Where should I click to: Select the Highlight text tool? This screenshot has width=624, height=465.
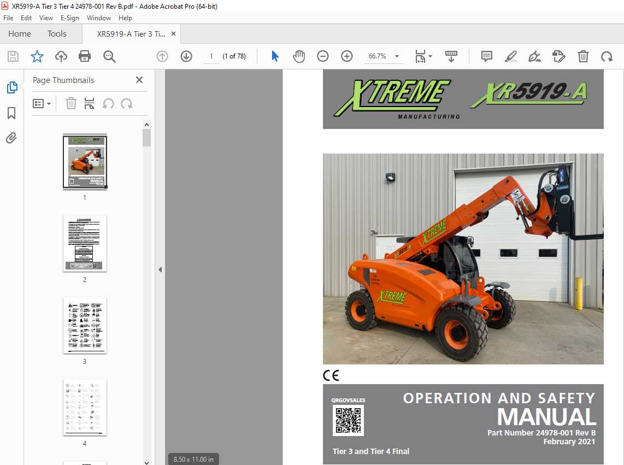click(x=511, y=56)
